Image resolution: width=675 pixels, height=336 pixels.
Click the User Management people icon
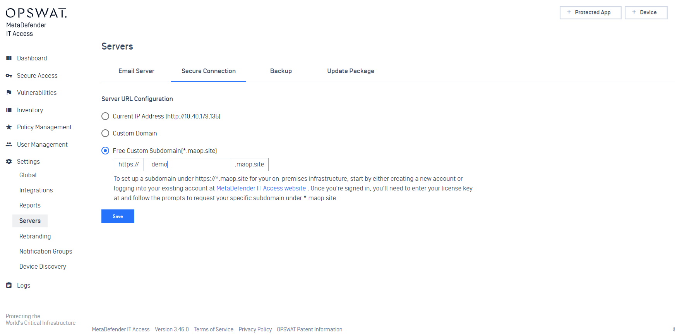point(9,144)
